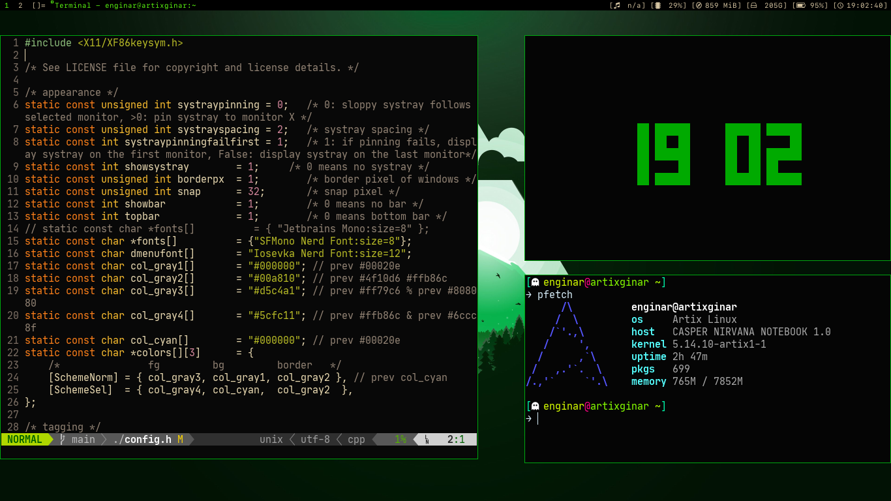The image size is (891, 501).
Task: Click the main branch name in statusline
Action: click(83, 440)
